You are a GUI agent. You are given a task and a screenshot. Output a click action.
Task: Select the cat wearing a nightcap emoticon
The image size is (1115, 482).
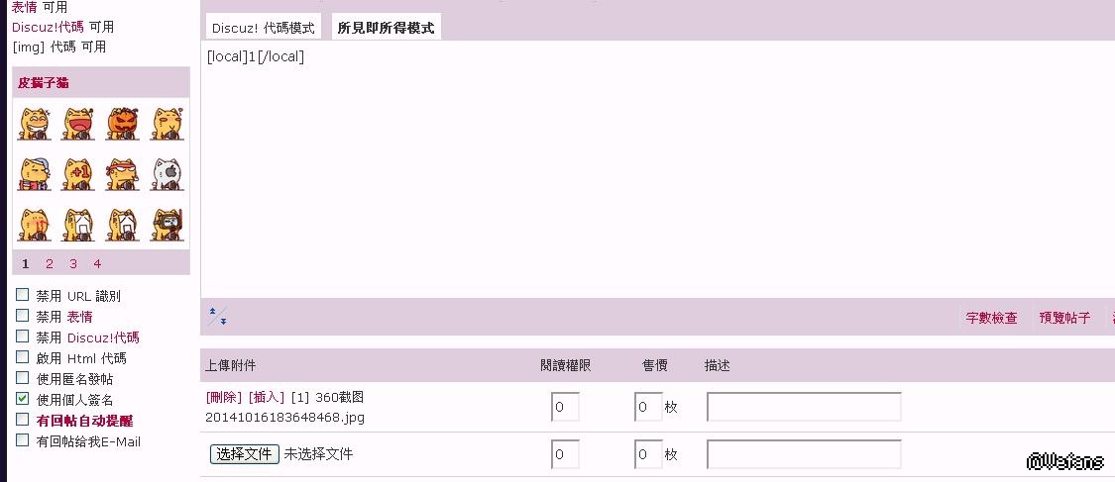click(33, 174)
